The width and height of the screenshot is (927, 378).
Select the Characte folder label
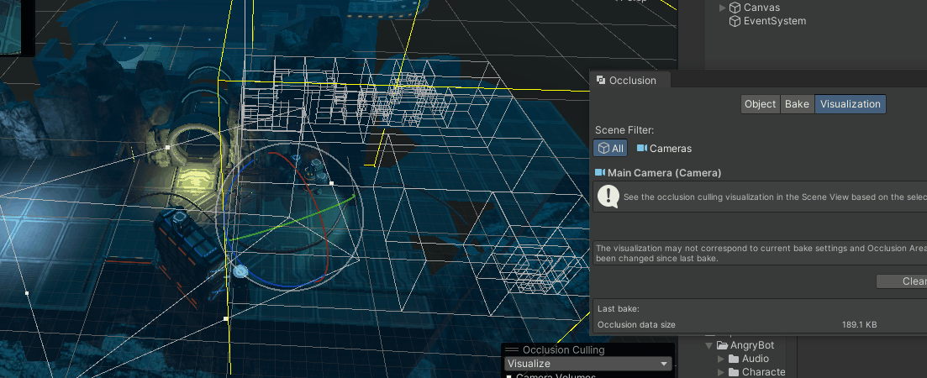(764, 372)
